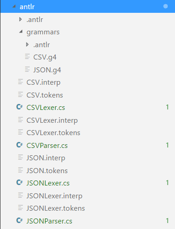Click the modified dot on antlr folder
Viewport: 175px width, 229px height.
165,6
